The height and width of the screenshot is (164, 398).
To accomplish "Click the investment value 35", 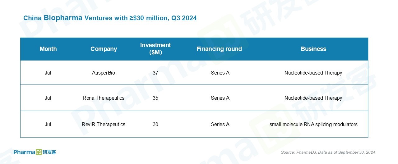I will pos(155,98).
